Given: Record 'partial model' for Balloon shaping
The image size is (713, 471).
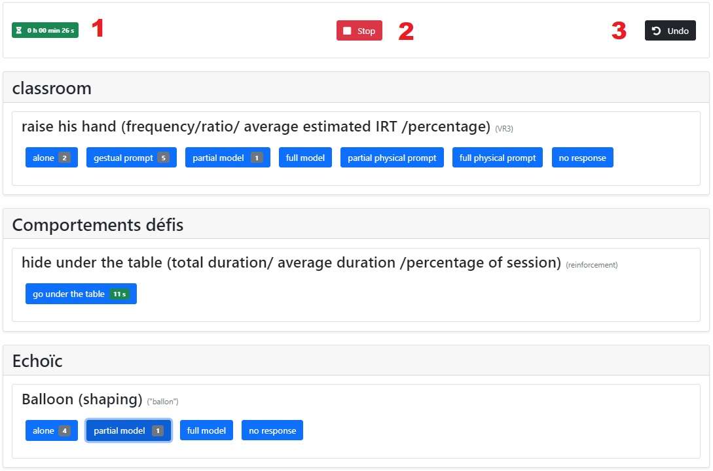Looking at the screenshot, I should (129, 430).
